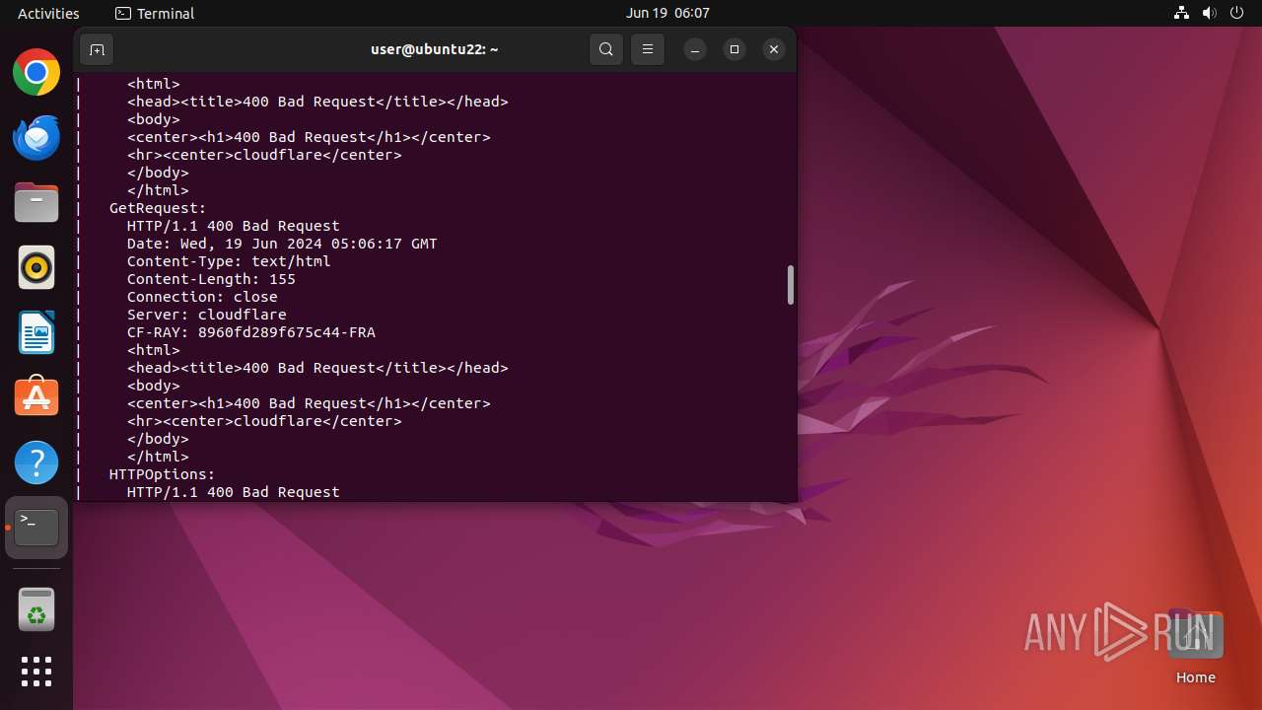Click the 'HTTPOptions:' line in terminal

tap(162, 474)
